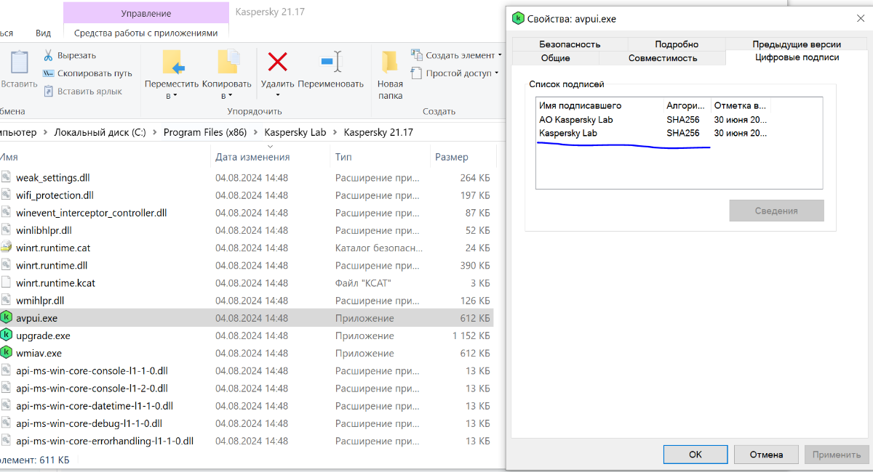The height and width of the screenshot is (472, 873).
Task: Click the green Kaspersky icon for upgrade.exe
Action: (x=7, y=335)
